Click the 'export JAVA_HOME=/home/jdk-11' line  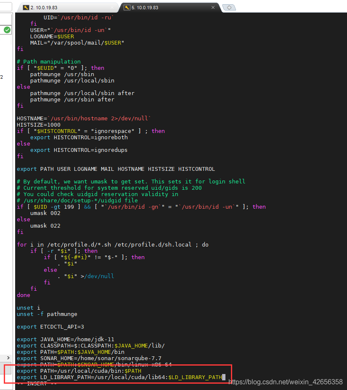click(66, 339)
